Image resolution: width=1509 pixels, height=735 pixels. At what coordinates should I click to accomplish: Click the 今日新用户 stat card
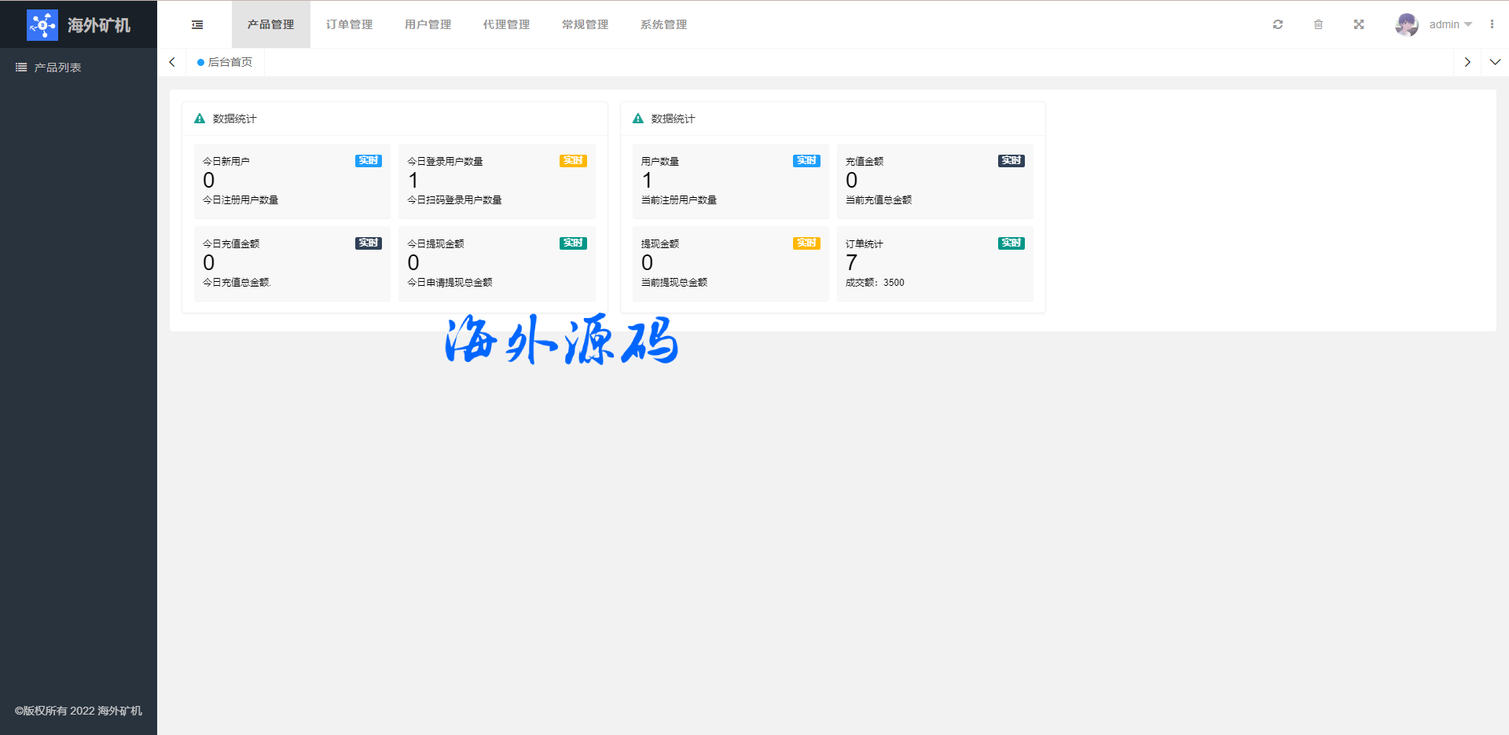coord(292,181)
